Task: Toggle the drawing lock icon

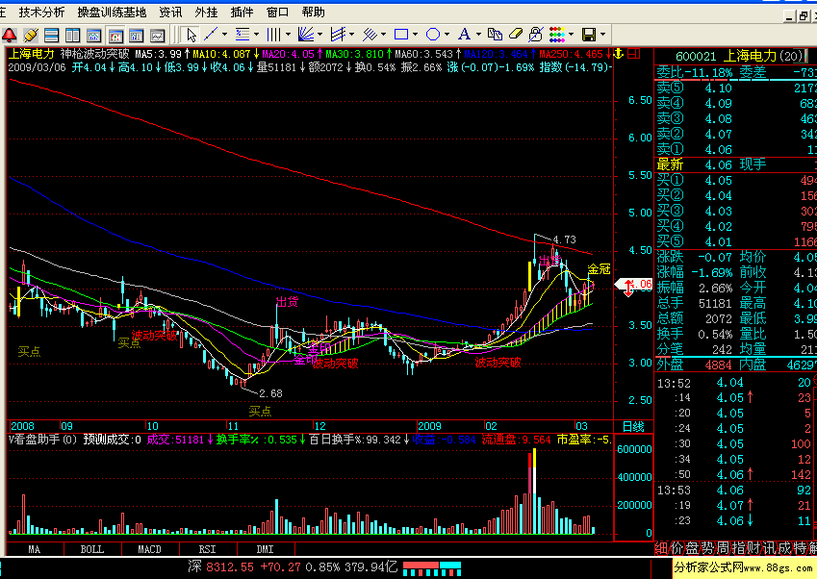Action: click(536, 35)
